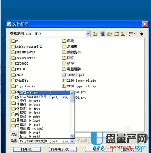This screenshot has width=151, height=153.
Task: Click the 类型 combo box showing Pro/ENGINEER文件
Action: 47,141
